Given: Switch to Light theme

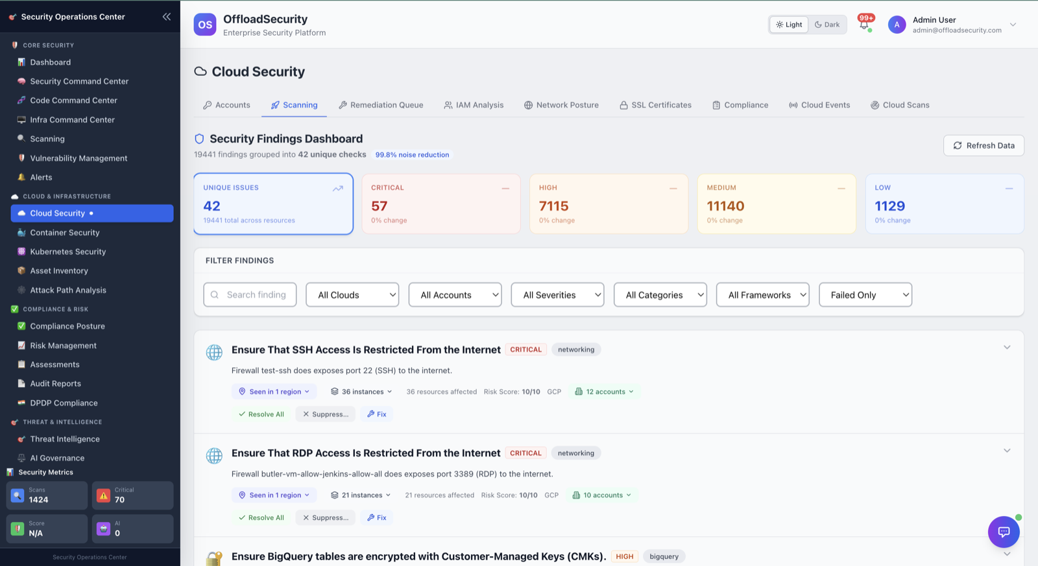Looking at the screenshot, I should click(x=789, y=25).
